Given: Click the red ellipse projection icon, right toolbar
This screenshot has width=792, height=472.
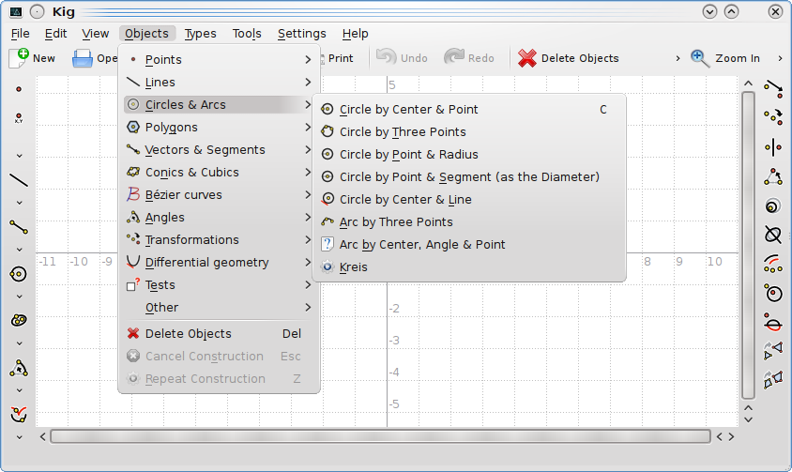Looking at the screenshot, I should click(773, 322).
